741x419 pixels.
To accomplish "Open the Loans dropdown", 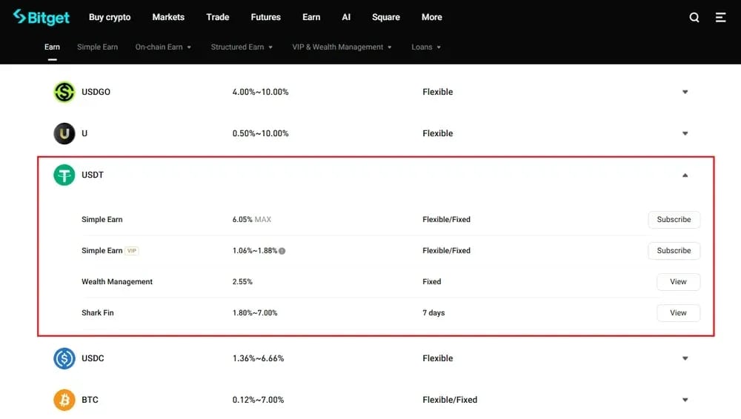I will 426,47.
